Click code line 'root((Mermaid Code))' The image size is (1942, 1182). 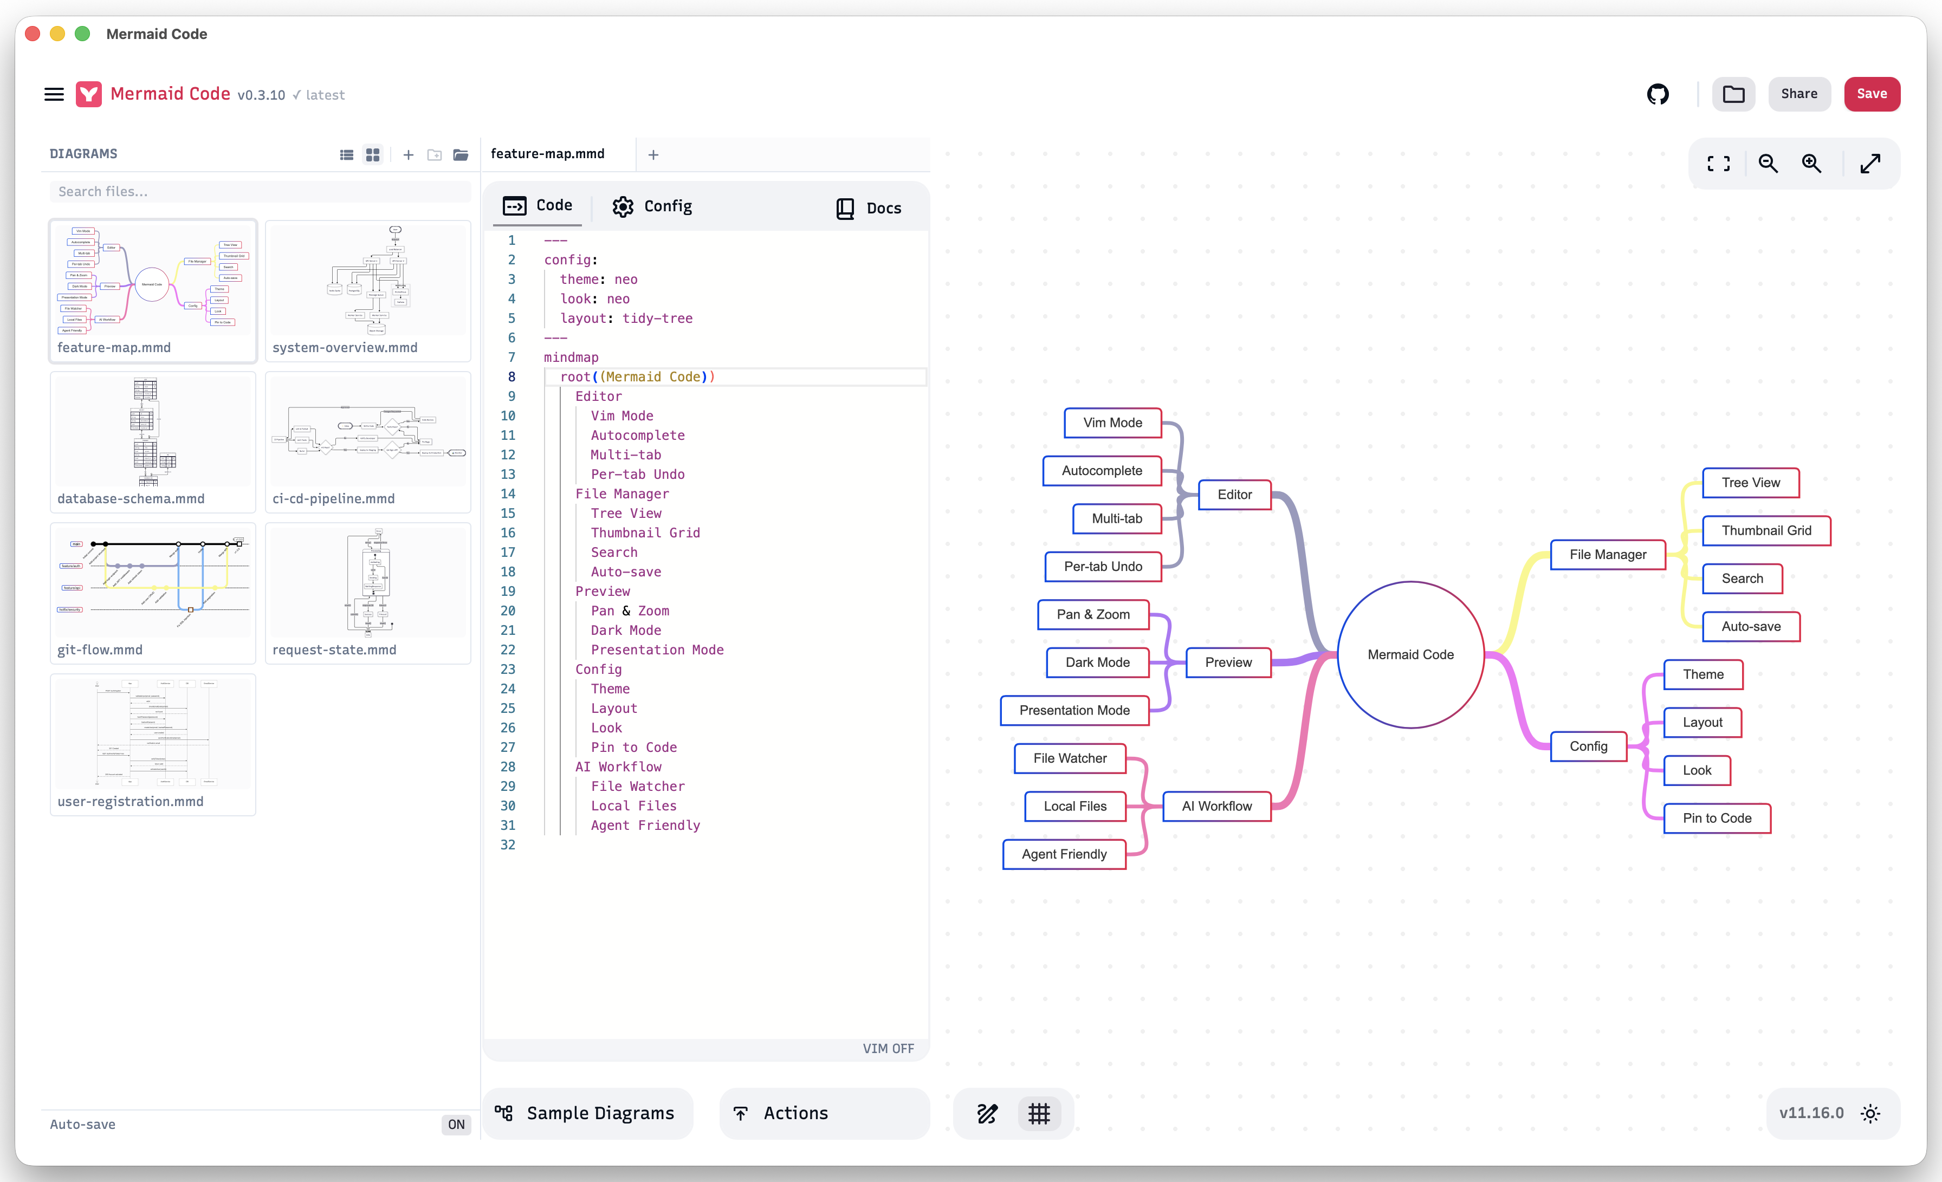point(637,376)
